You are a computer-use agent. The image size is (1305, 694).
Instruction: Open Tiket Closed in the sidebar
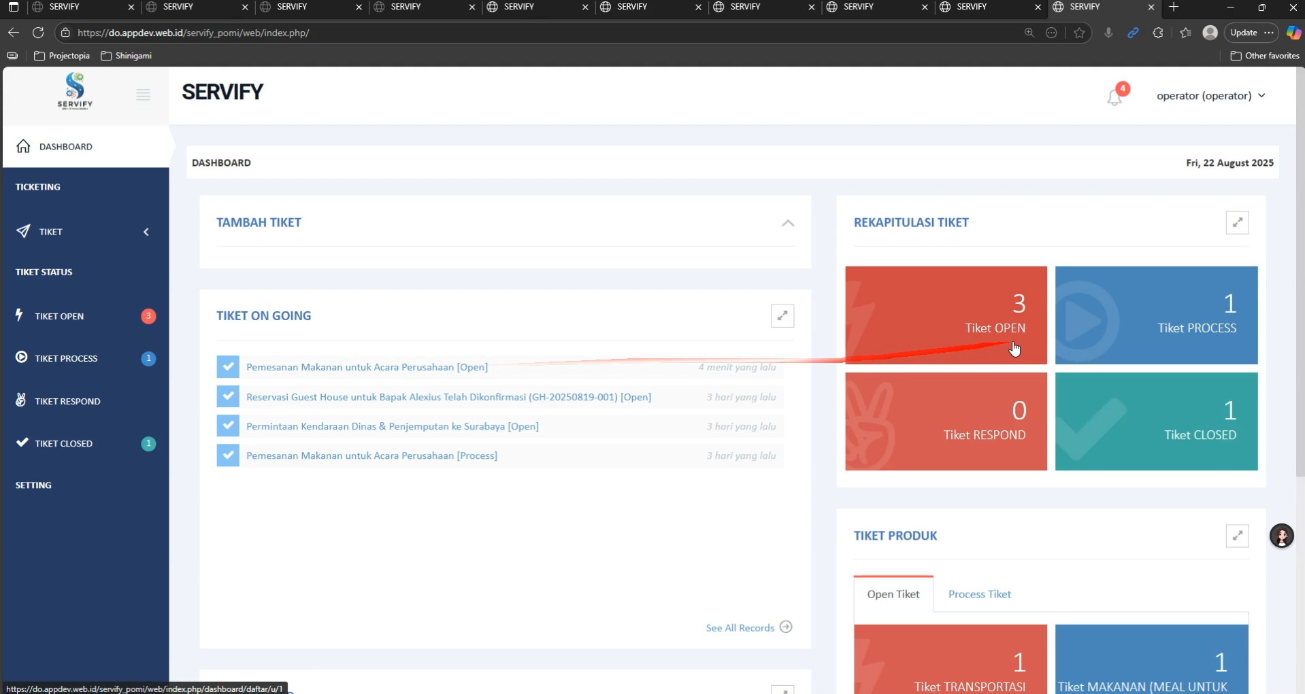pos(64,444)
